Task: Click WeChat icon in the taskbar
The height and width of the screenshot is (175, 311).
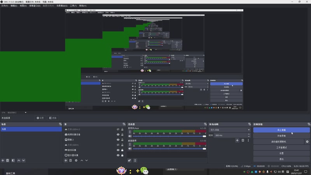Action: (x=144, y=171)
